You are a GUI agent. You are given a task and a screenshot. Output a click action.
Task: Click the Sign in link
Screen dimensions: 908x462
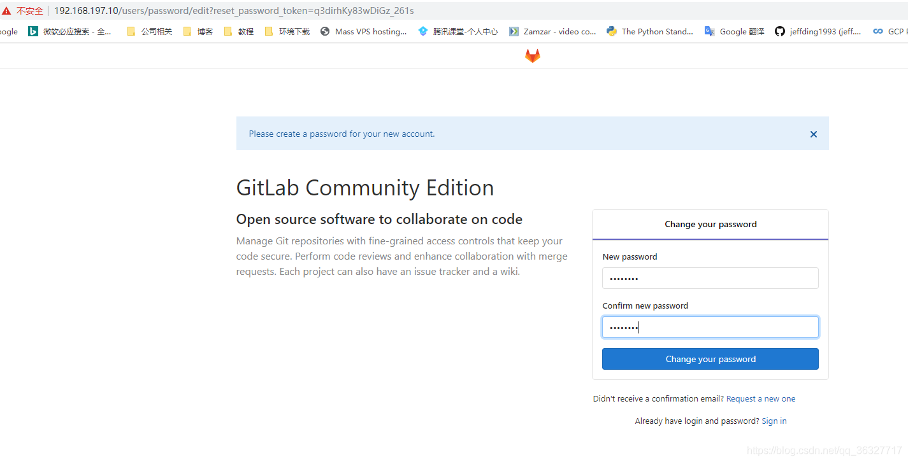(x=774, y=421)
